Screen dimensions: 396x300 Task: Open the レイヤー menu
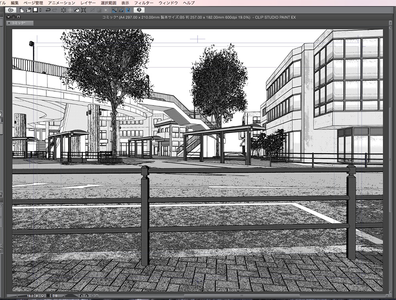click(88, 3)
